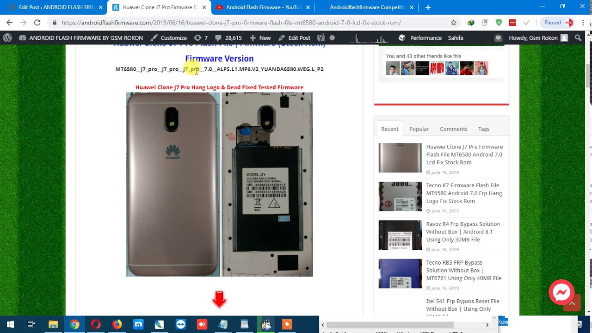Open comments count 28,615 in admin bar

(x=228, y=38)
